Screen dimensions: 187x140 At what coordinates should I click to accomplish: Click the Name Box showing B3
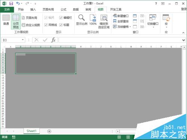12,40
